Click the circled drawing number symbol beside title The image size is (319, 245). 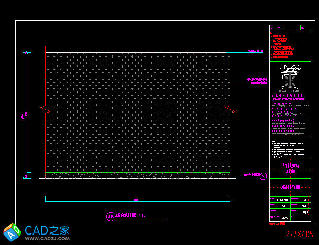coord(110,215)
